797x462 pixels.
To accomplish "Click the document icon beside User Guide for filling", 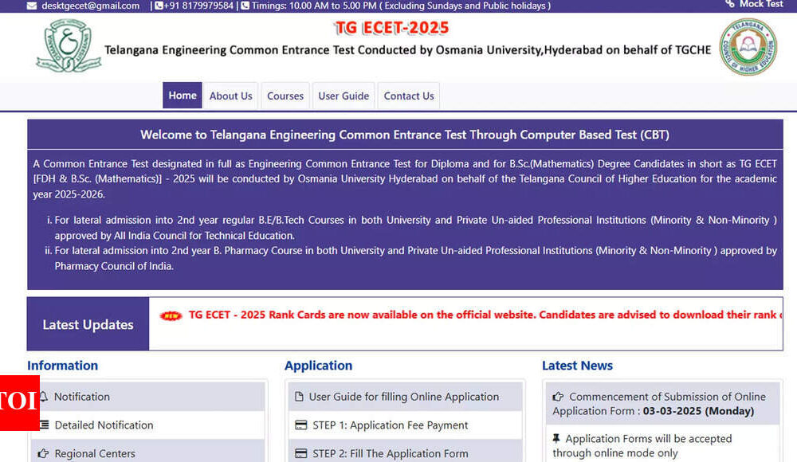I will (x=299, y=397).
